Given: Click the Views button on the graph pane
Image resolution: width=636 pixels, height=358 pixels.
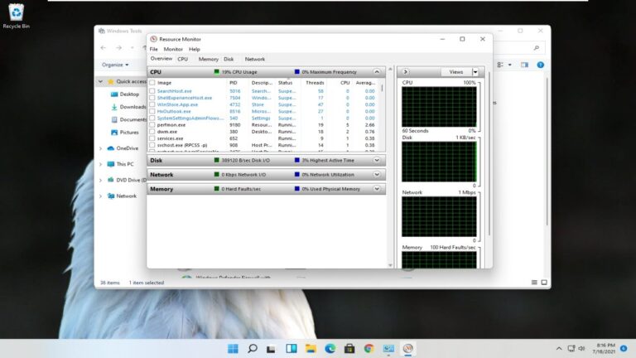Looking at the screenshot, I should 456,72.
